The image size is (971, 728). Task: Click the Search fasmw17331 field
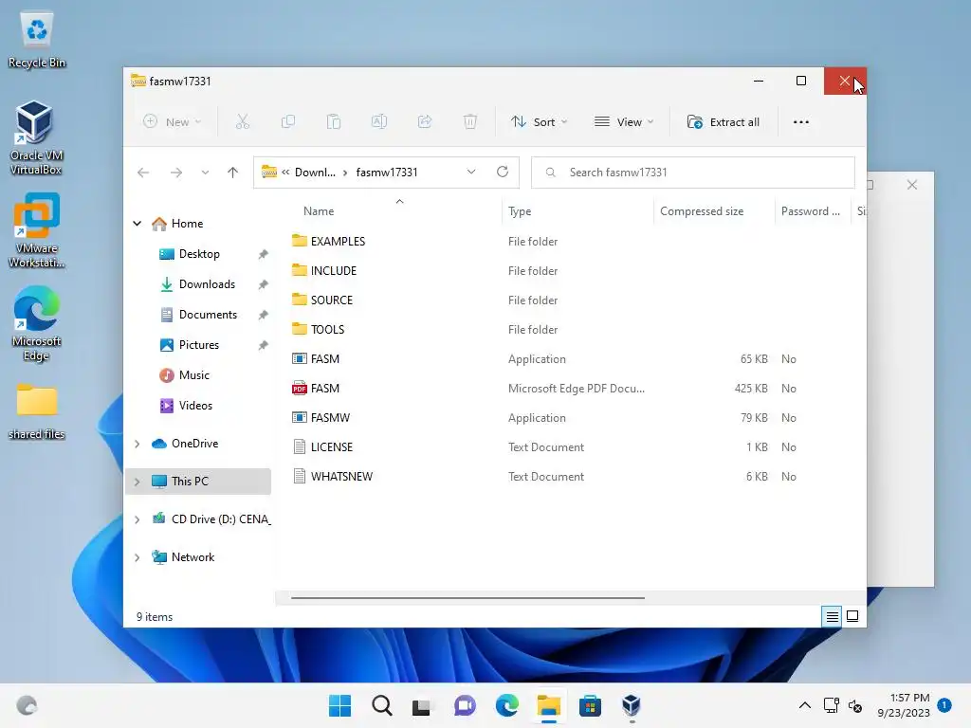[693, 173]
